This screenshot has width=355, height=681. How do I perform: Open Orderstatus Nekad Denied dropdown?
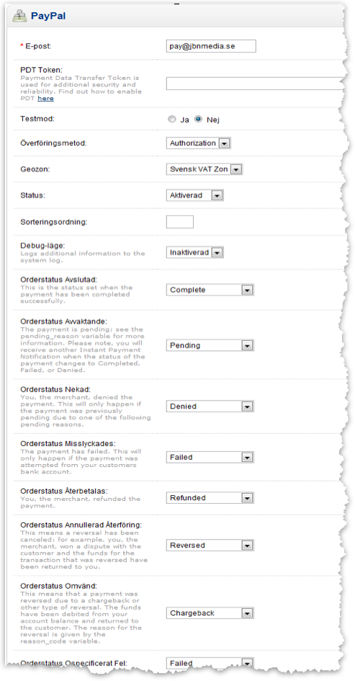click(x=210, y=406)
